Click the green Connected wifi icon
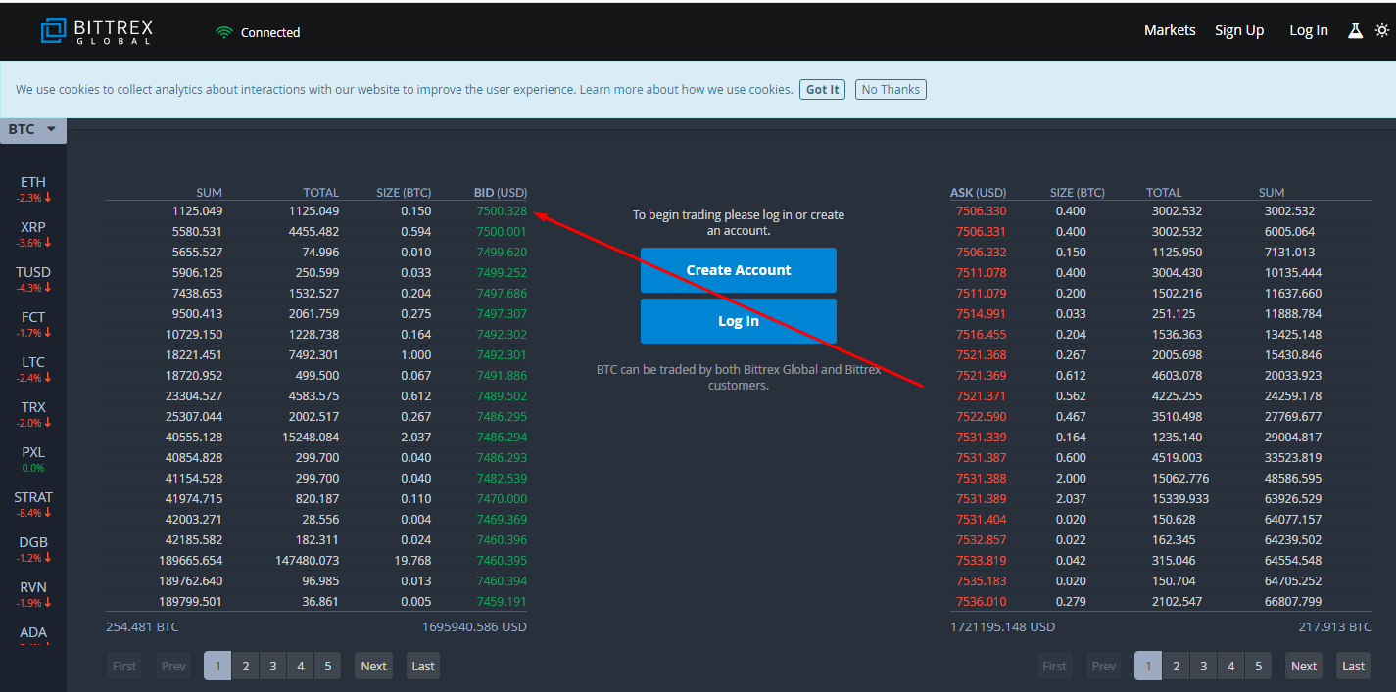 (x=224, y=32)
